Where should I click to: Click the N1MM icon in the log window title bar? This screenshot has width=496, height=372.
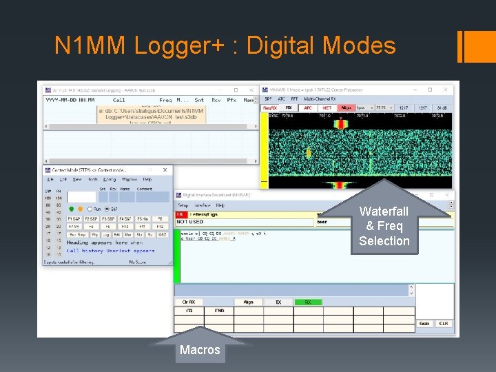48,90
